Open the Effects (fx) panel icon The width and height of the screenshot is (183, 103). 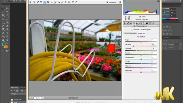point(144,23)
